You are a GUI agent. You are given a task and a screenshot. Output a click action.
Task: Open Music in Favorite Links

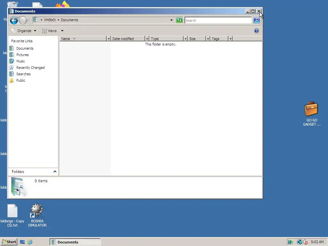pos(20,61)
